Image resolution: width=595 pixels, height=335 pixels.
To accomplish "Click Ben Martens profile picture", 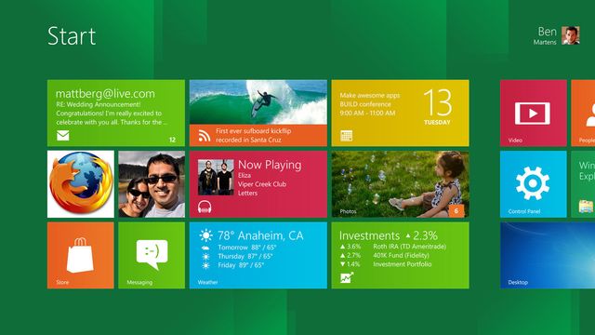I will click(x=570, y=35).
